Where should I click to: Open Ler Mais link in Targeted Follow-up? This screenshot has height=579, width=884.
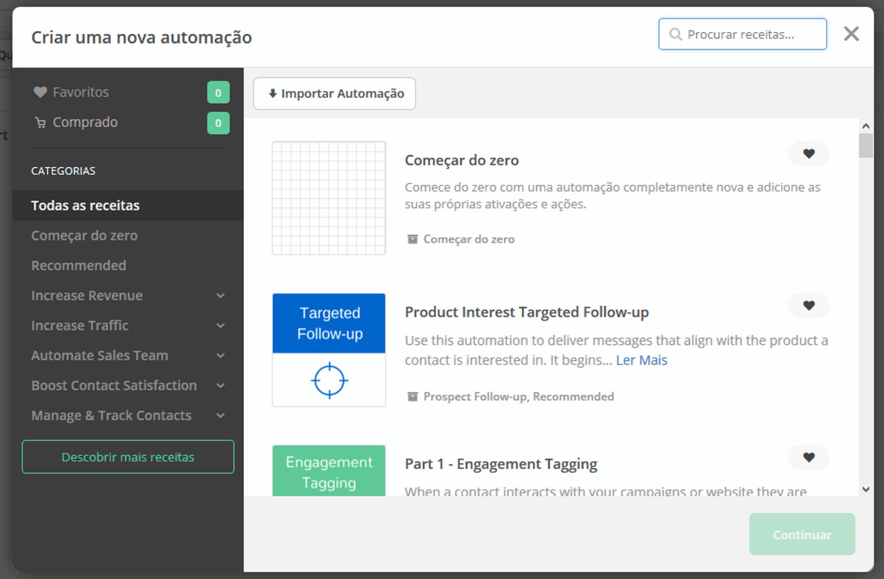641,361
